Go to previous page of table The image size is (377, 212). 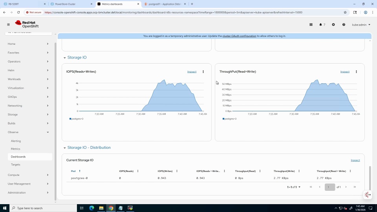320,187
